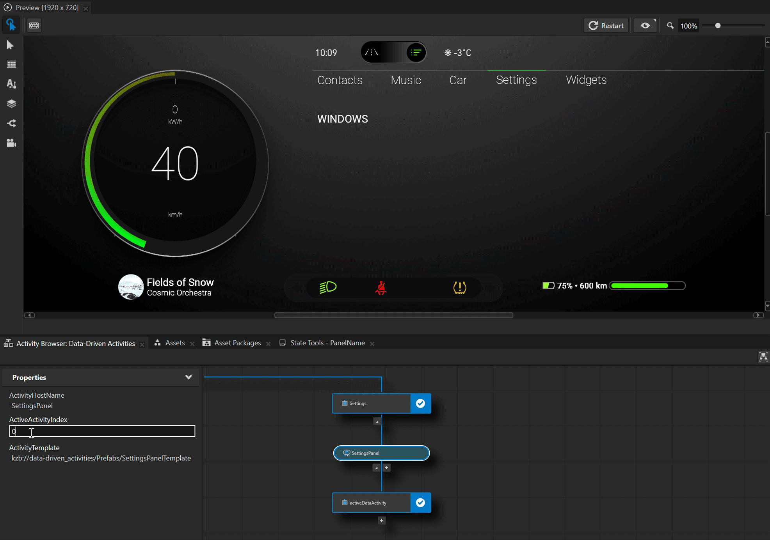This screenshot has height=540, width=770.
Task: Toggle the checkmark on activeDataActivity node
Action: pyautogui.click(x=421, y=502)
